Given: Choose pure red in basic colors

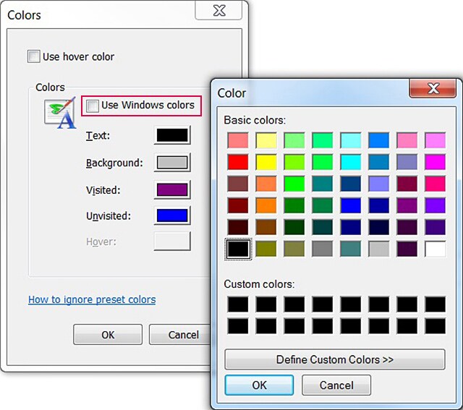Looking at the screenshot, I should pyautogui.click(x=238, y=162).
